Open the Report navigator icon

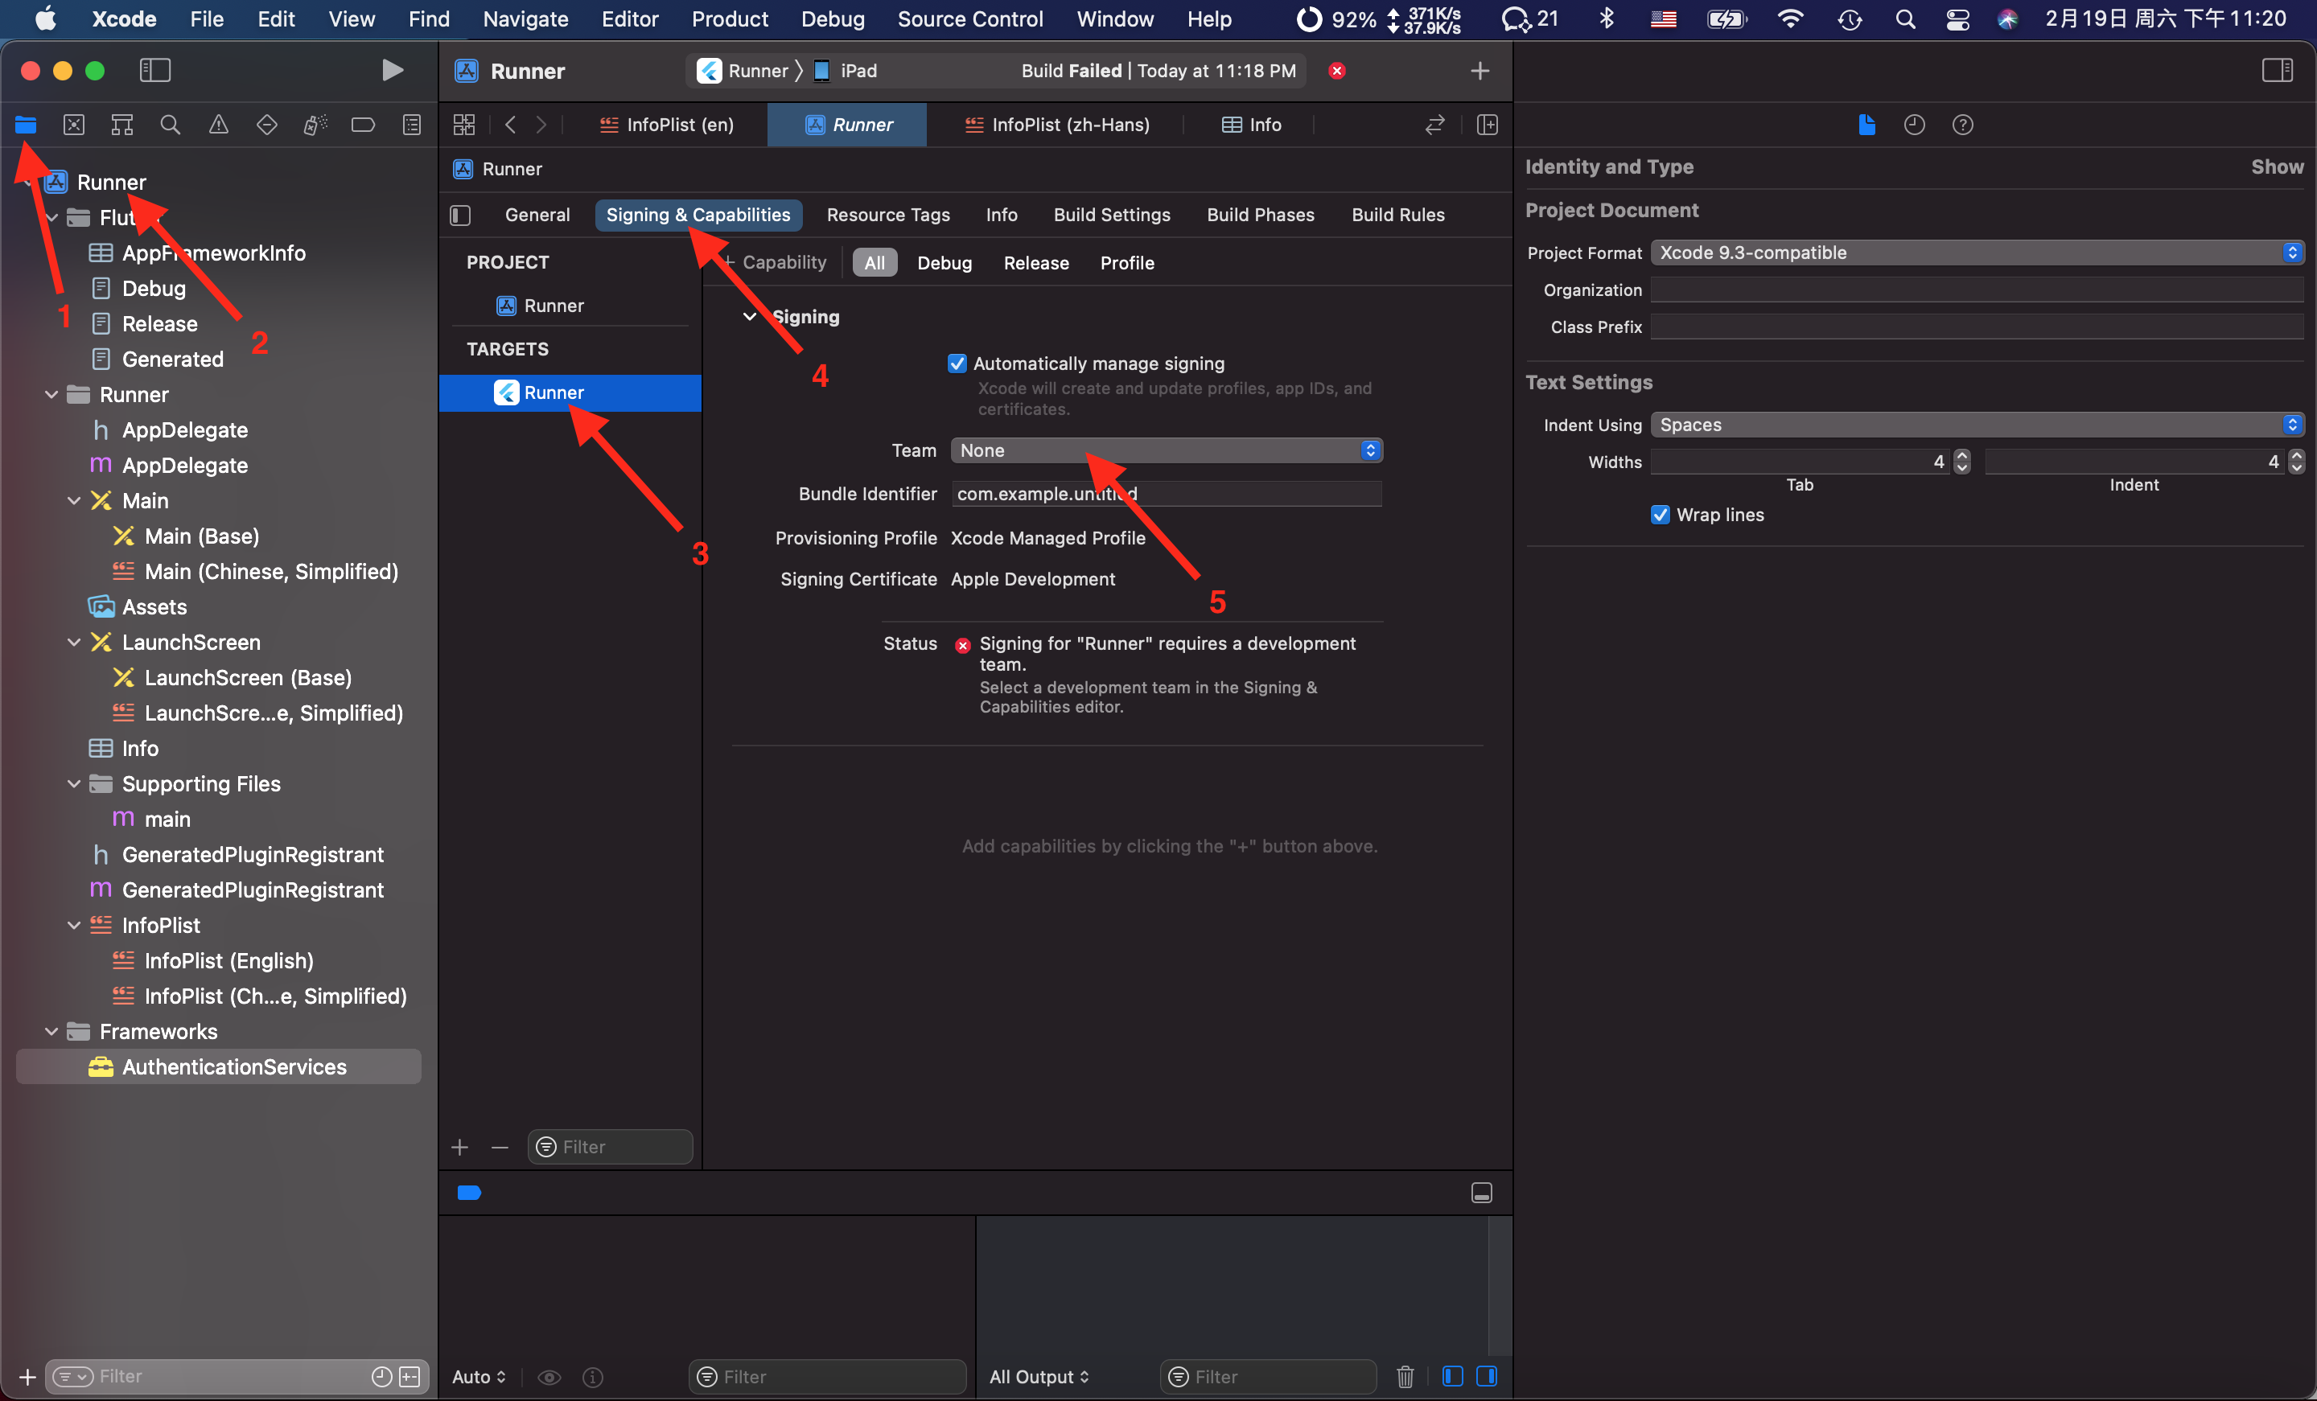point(412,124)
